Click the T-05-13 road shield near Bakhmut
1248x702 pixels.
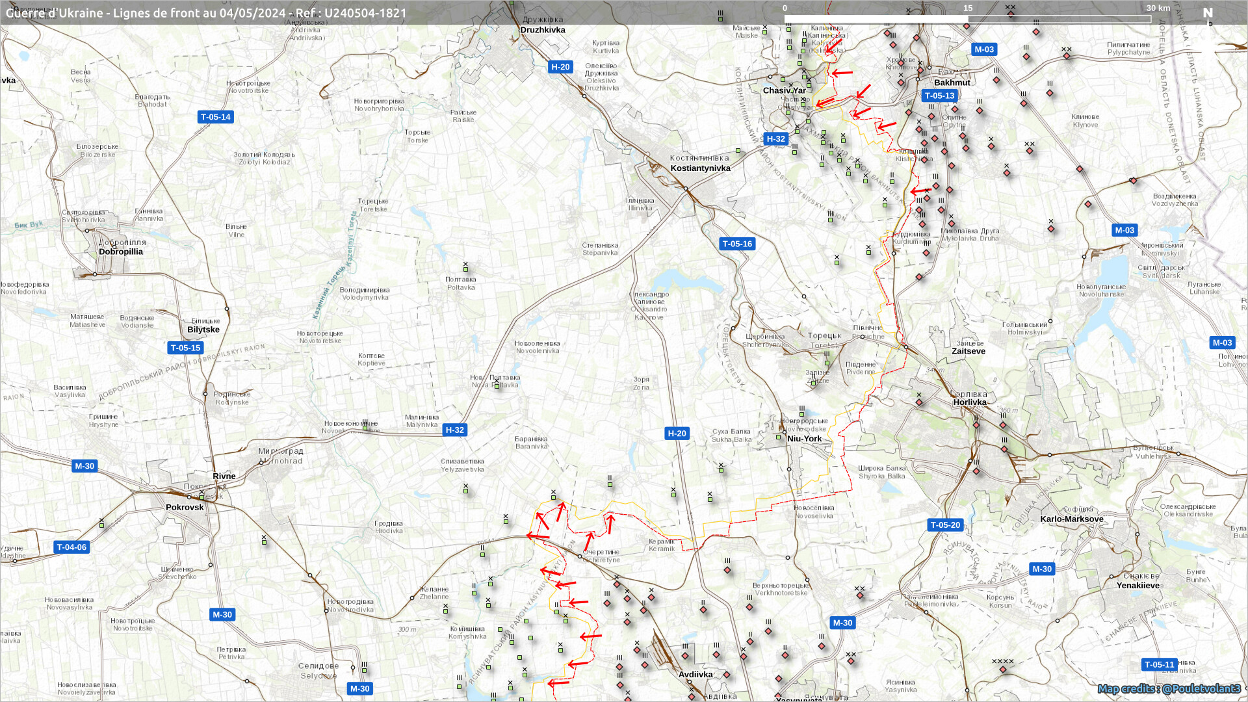click(939, 96)
